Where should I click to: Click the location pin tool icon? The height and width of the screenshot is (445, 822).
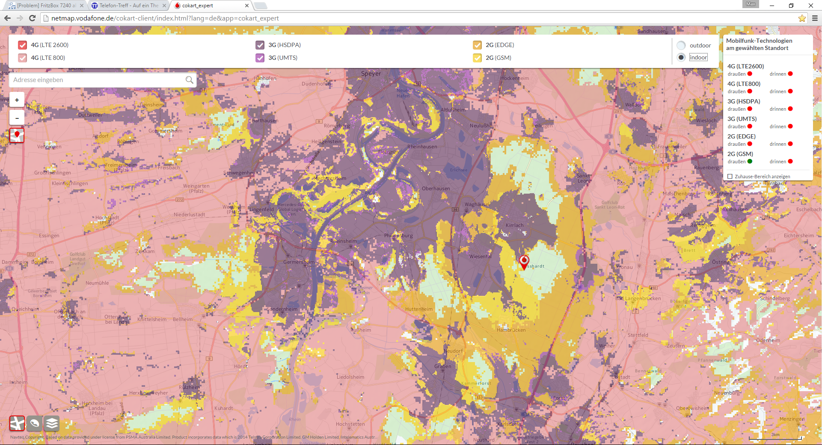[x=17, y=135]
